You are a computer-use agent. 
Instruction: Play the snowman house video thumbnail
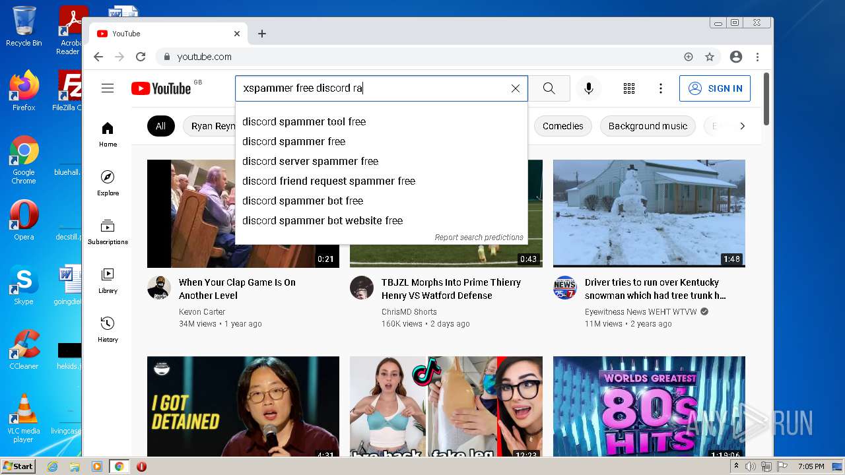tap(649, 213)
